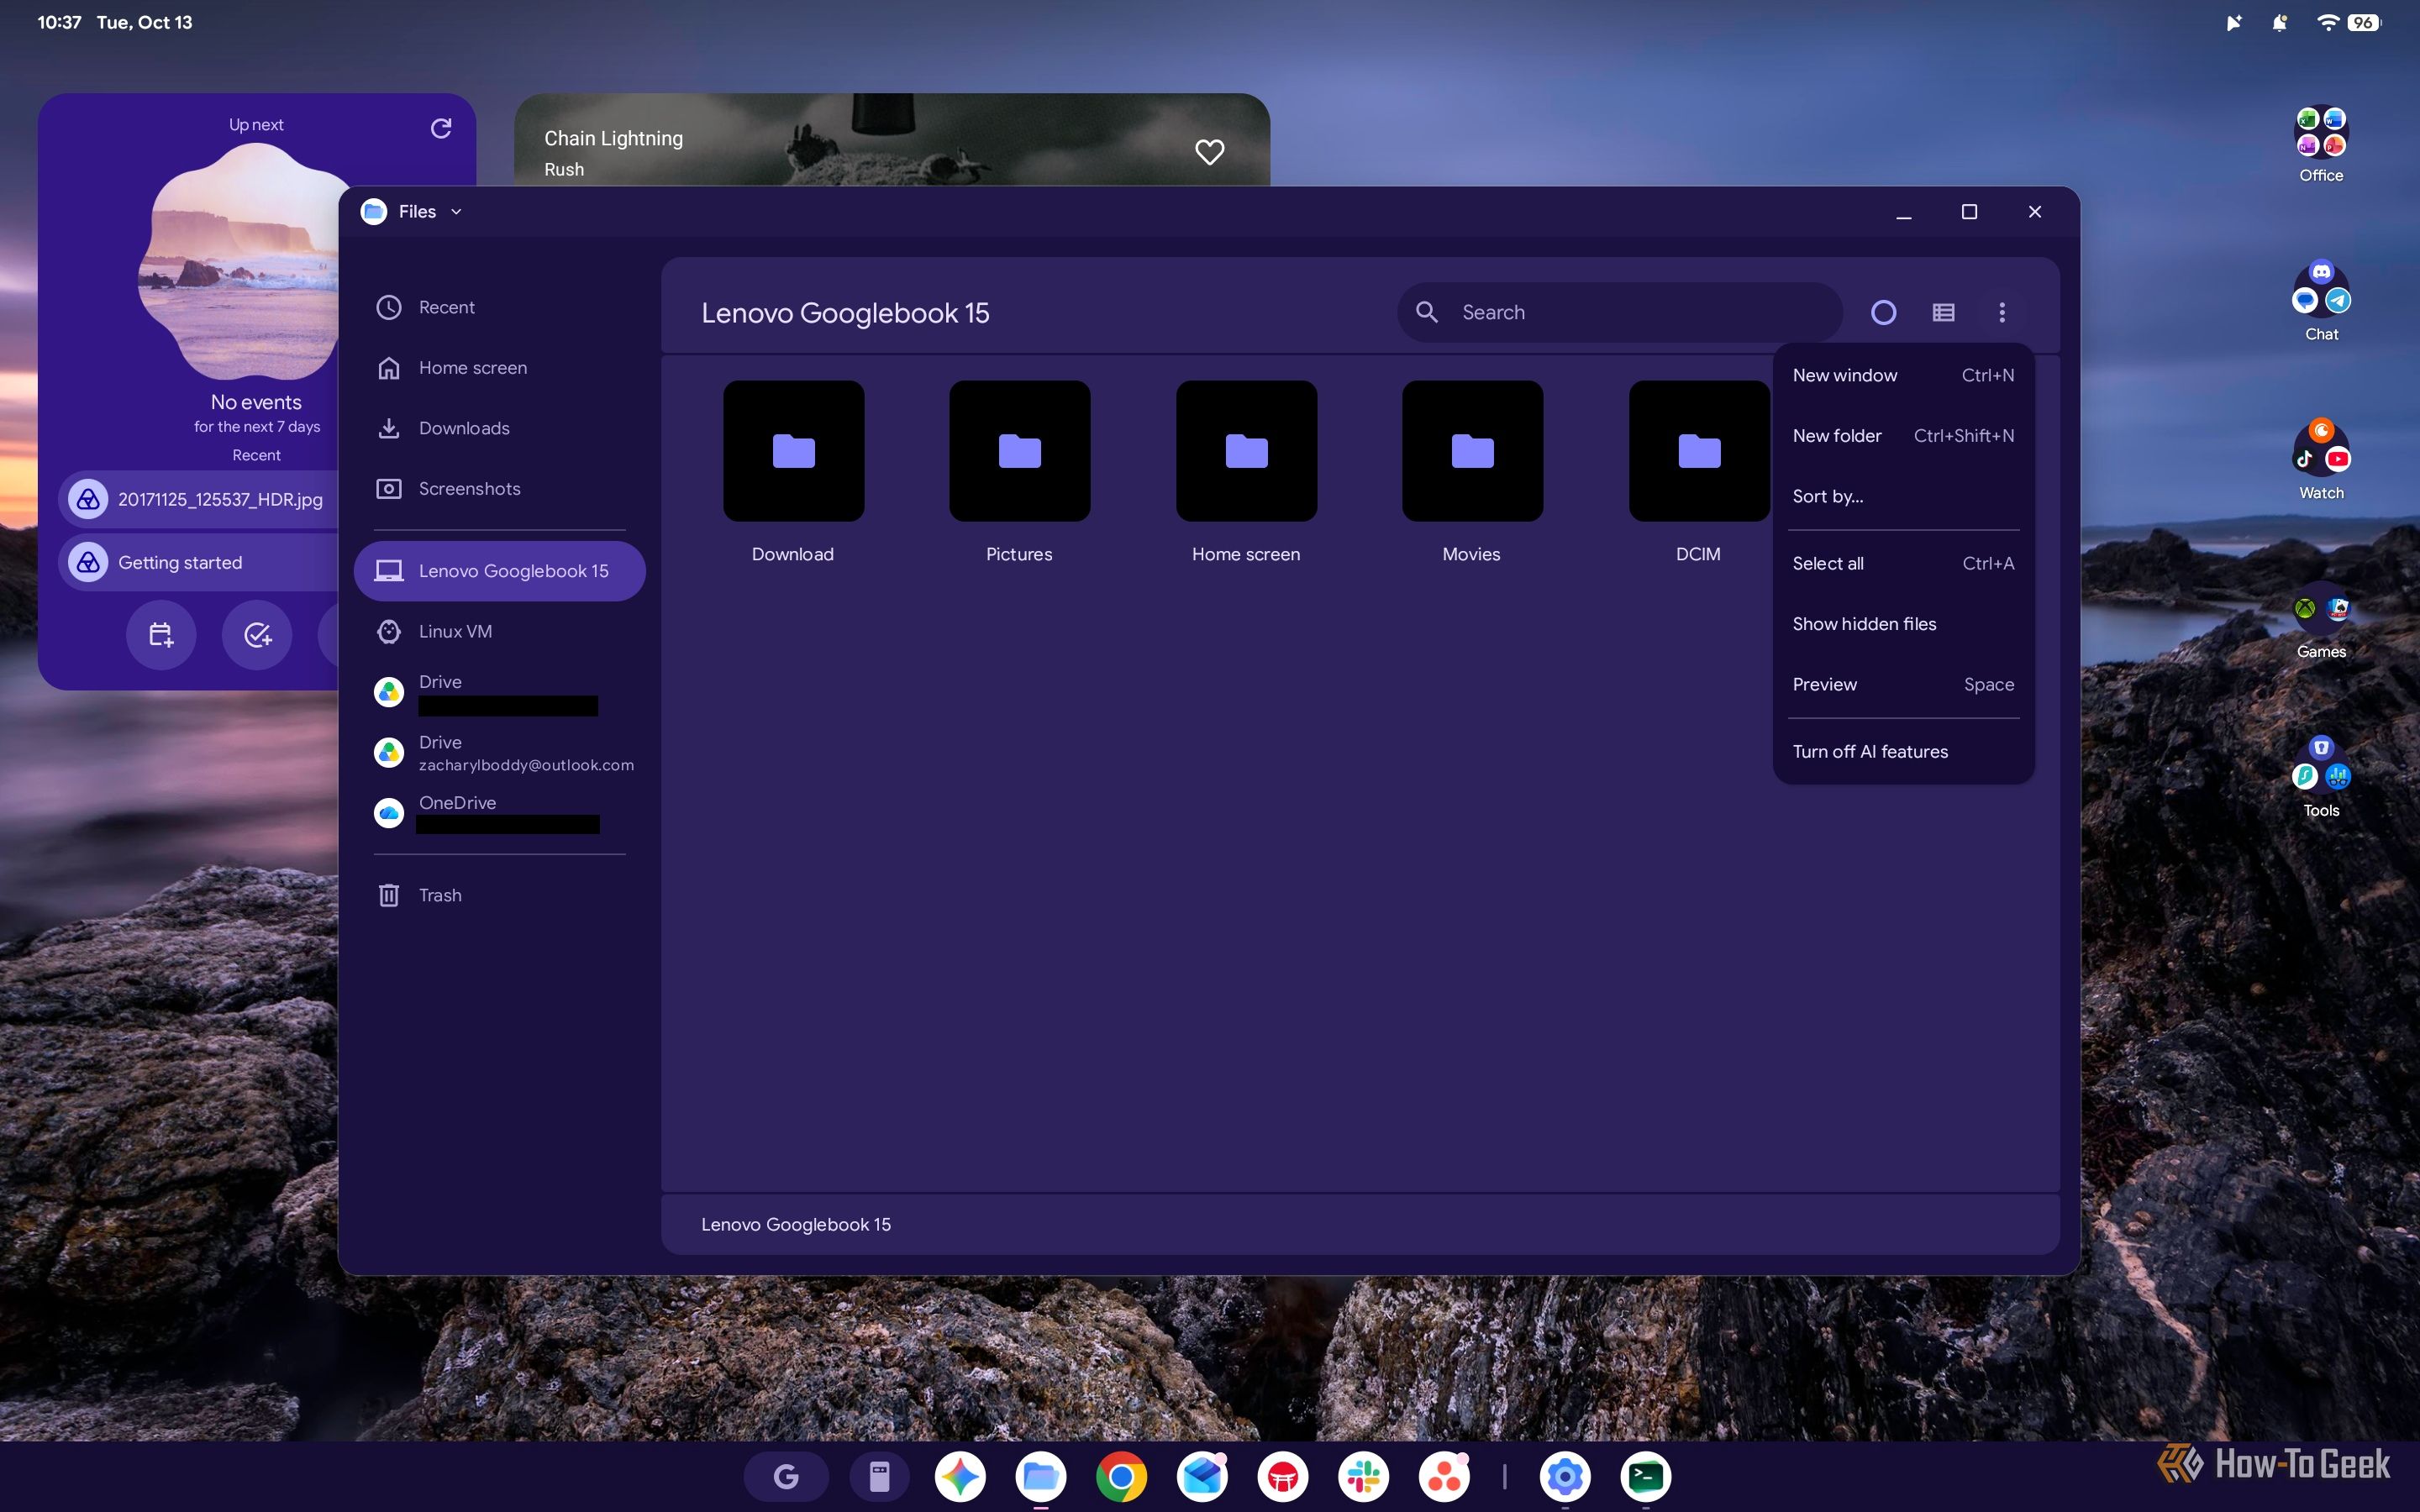Open Trash in the sidebar
The image size is (2420, 1512).
(x=499, y=895)
